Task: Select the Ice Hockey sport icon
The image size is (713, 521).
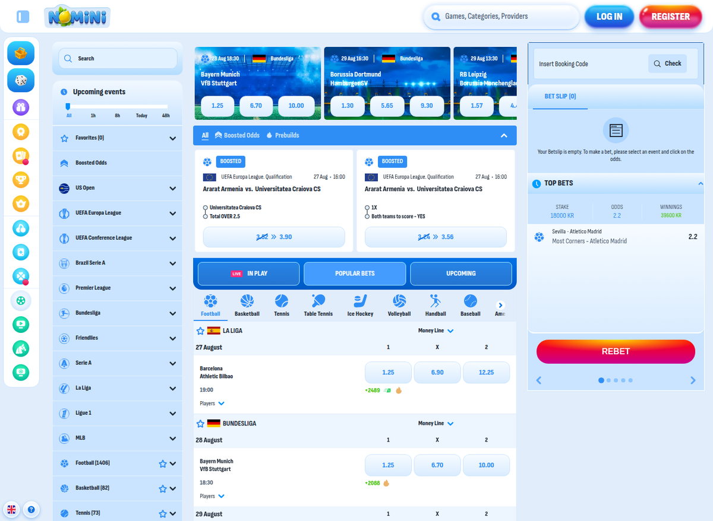Action: coord(360,306)
